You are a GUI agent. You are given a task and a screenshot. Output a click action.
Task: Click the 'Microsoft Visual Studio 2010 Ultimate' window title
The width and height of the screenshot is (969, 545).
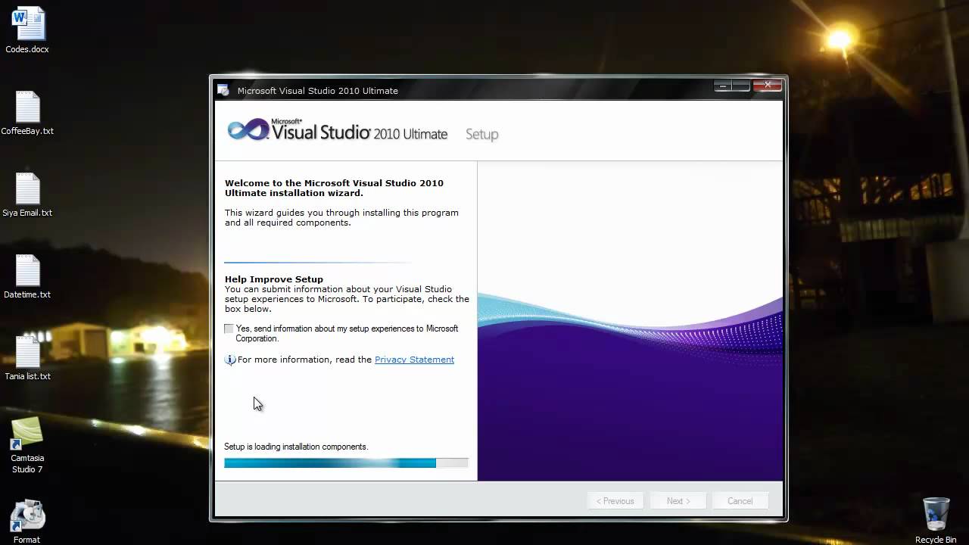[x=318, y=91]
